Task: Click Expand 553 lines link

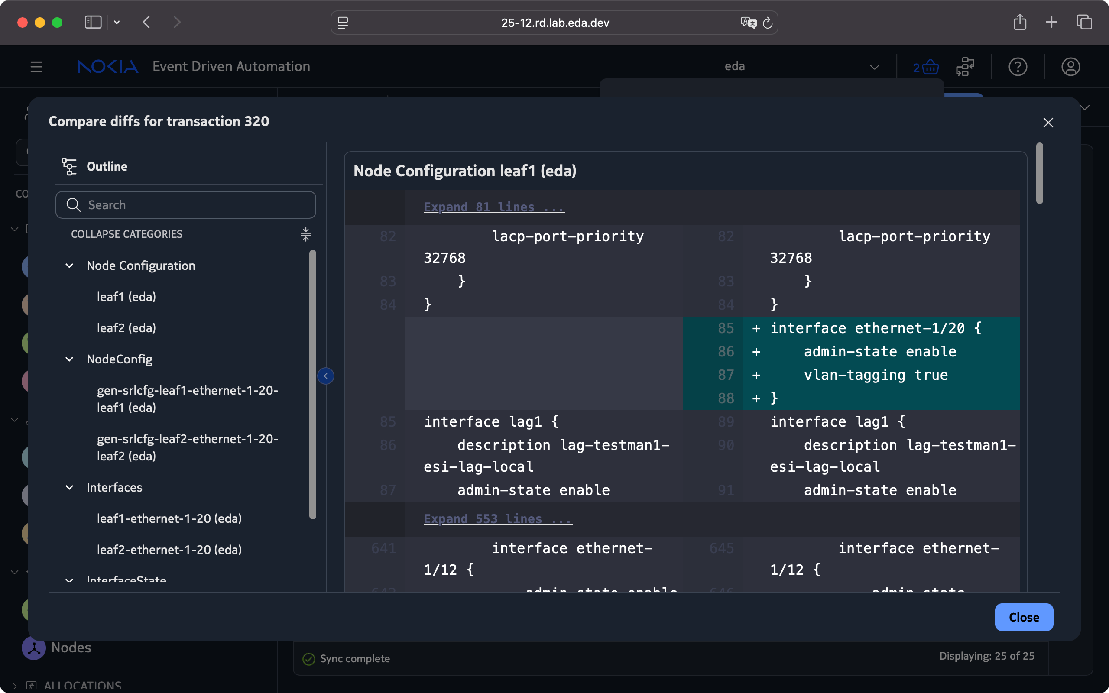Action: pyautogui.click(x=498, y=519)
